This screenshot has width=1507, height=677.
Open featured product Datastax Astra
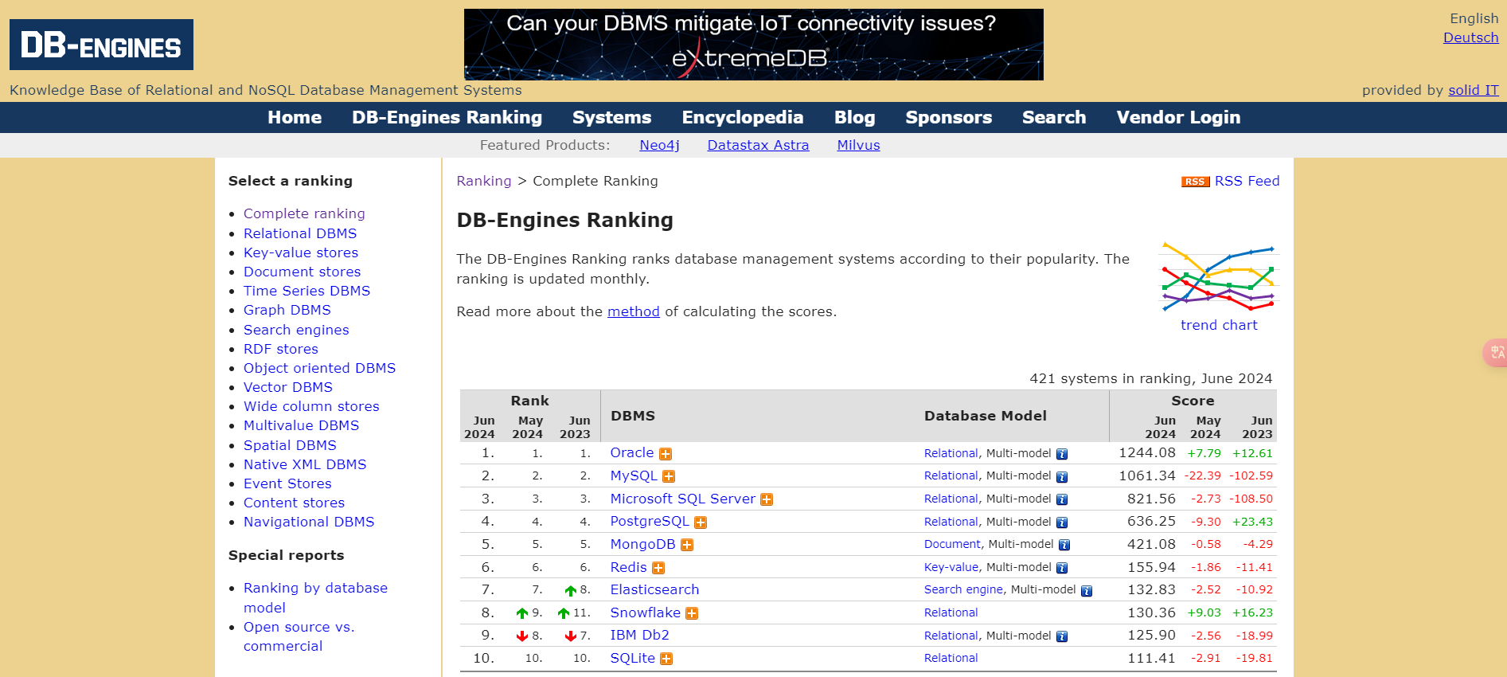pyautogui.click(x=758, y=145)
